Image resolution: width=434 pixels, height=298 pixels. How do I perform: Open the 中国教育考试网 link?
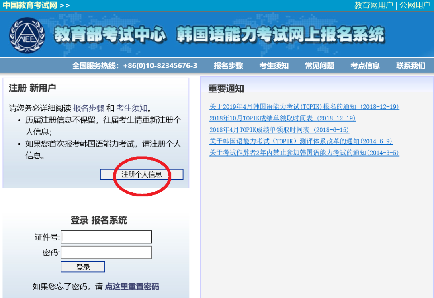pyautogui.click(x=30, y=5)
